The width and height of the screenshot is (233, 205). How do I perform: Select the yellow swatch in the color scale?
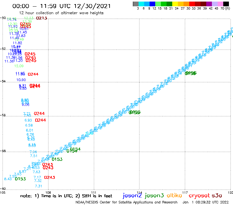pos(175,4)
